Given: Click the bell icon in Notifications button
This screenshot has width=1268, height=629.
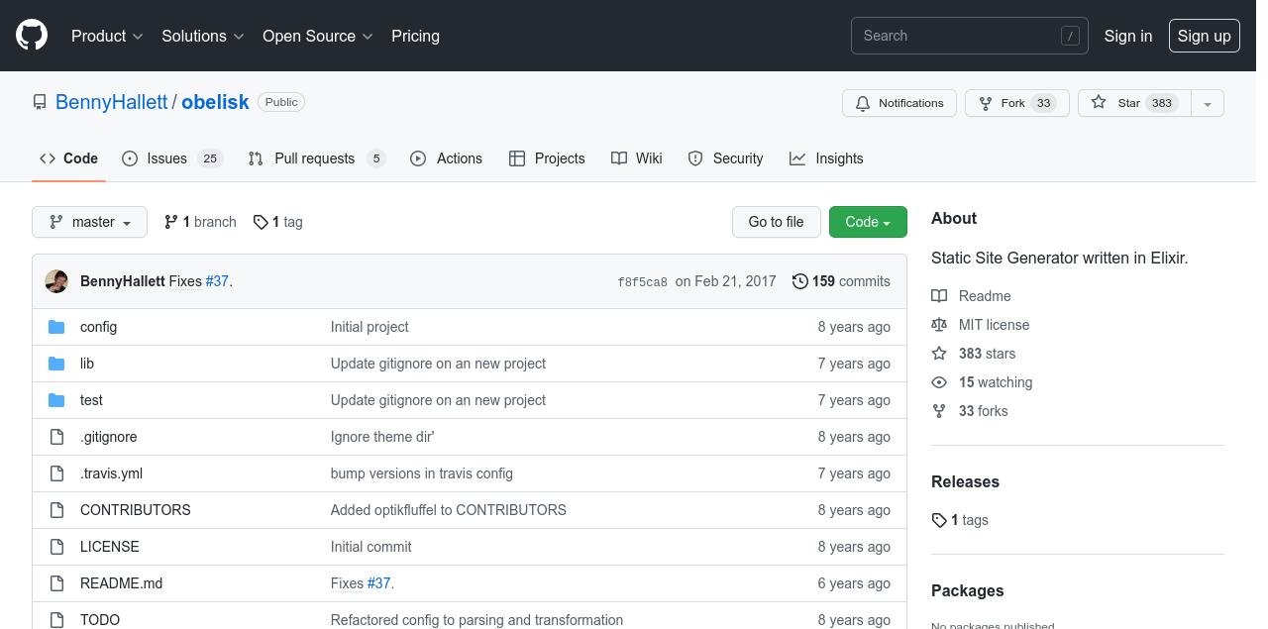Looking at the screenshot, I should [863, 103].
